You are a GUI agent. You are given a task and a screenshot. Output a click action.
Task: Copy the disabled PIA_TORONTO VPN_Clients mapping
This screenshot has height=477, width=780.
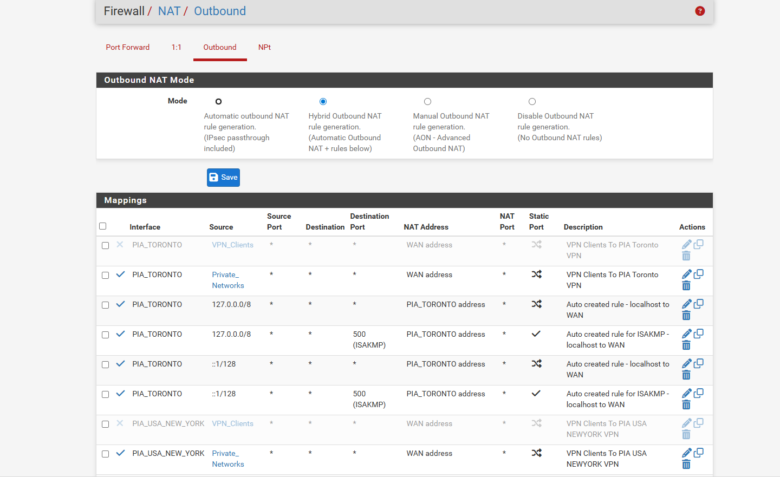click(699, 244)
